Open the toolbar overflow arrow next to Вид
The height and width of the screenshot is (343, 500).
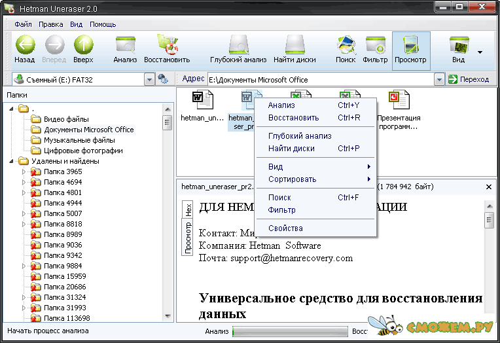pos(480,52)
